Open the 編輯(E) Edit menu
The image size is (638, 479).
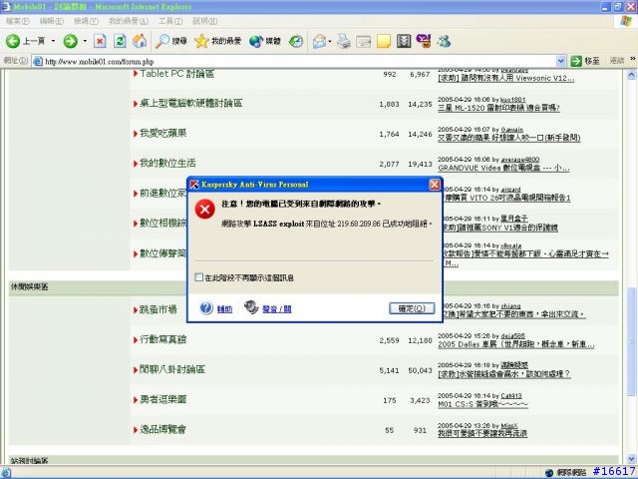[52, 21]
